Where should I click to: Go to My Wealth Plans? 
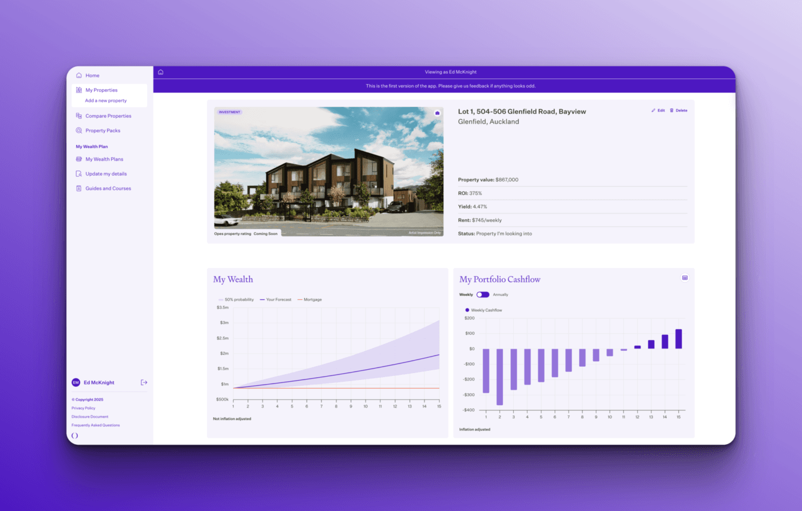104,159
